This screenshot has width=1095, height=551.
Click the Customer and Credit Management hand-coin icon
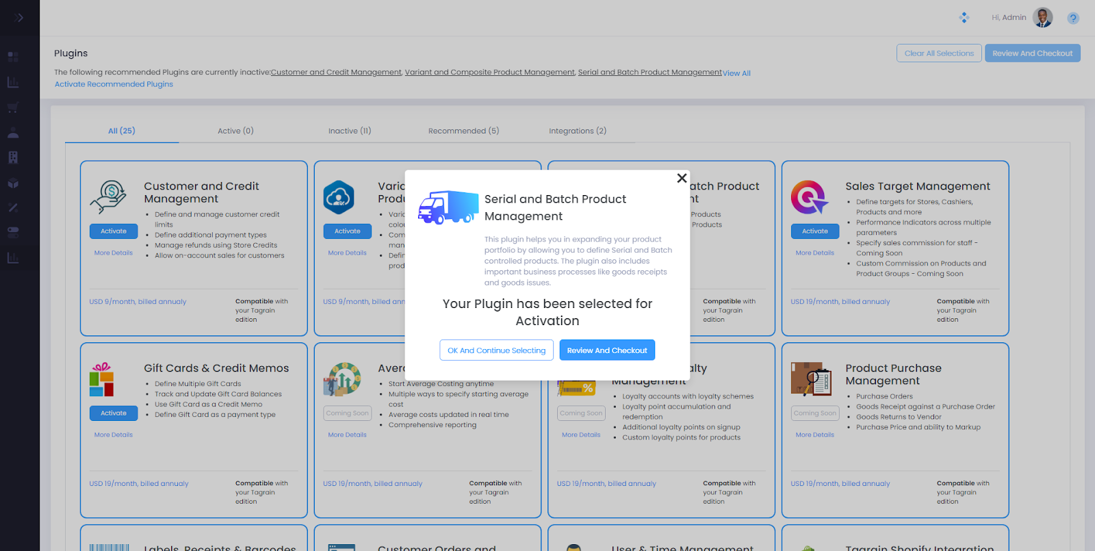108,196
